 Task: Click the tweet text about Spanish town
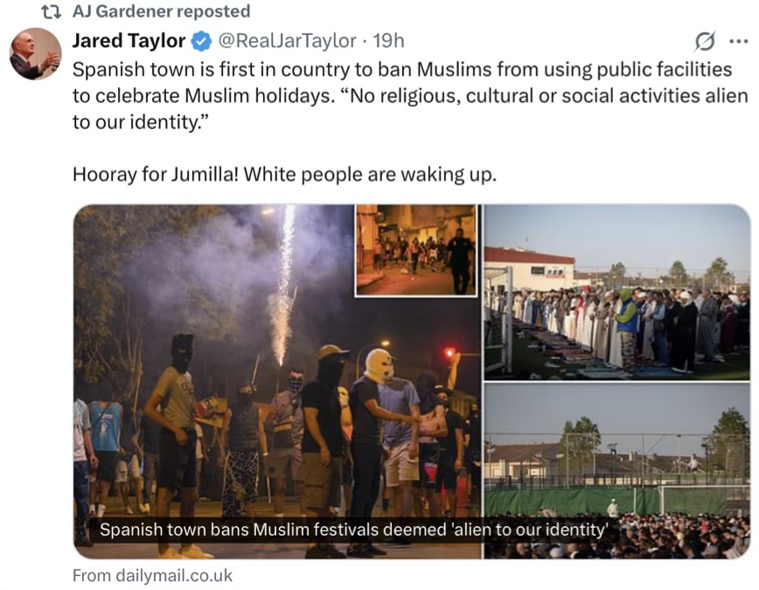pyautogui.click(x=410, y=96)
